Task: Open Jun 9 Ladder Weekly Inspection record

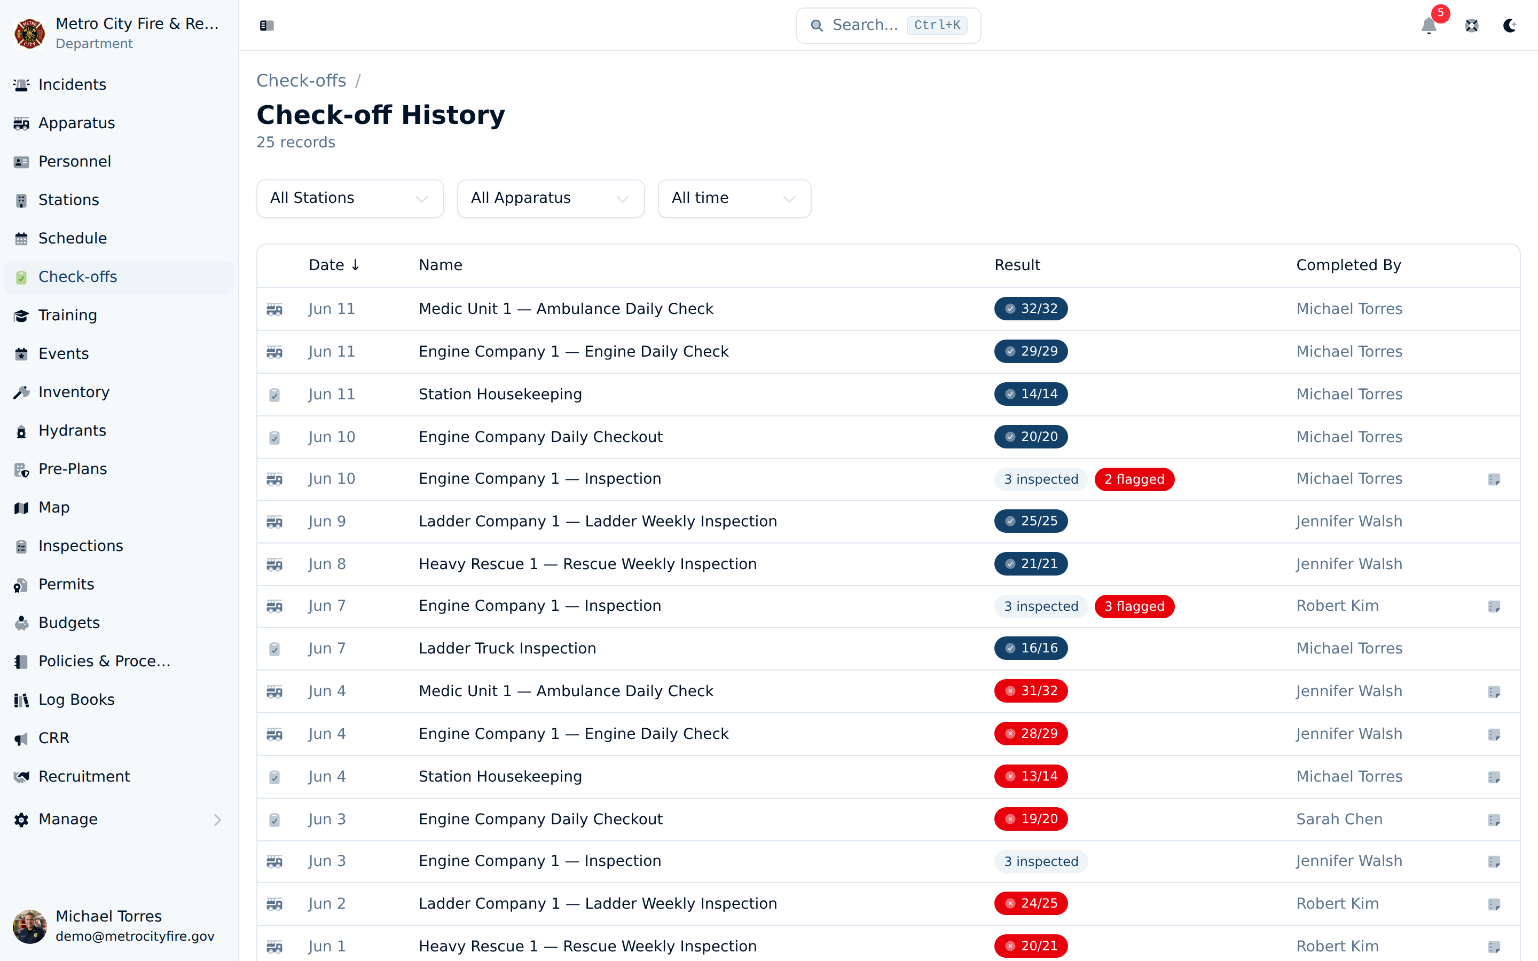Action: pos(888,521)
